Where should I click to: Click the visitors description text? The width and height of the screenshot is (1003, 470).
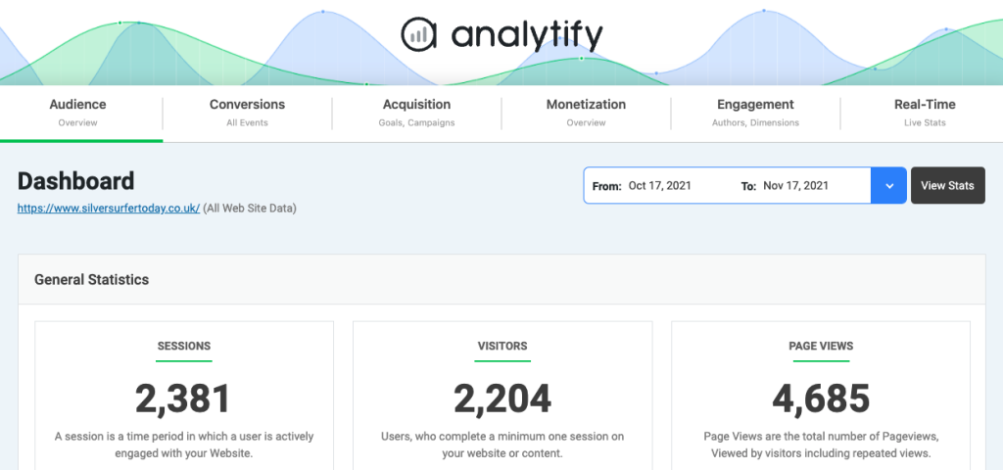click(502, 445)
